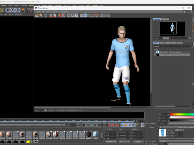Open the Size mode dropdown
194x145 pixels.
coord(124,142)
